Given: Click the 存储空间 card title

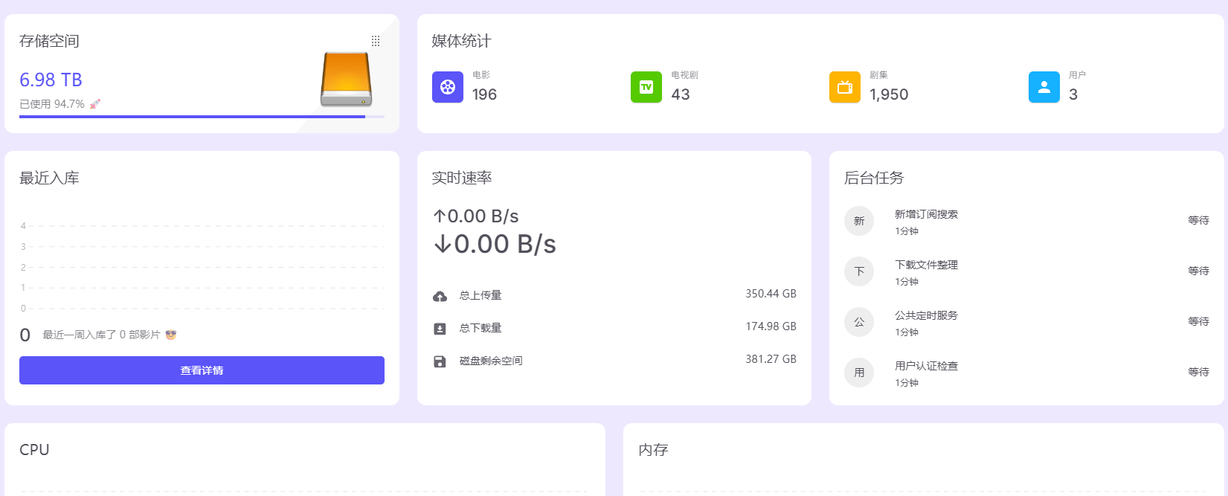Looking at the screenshot, I should click(49, 41).
